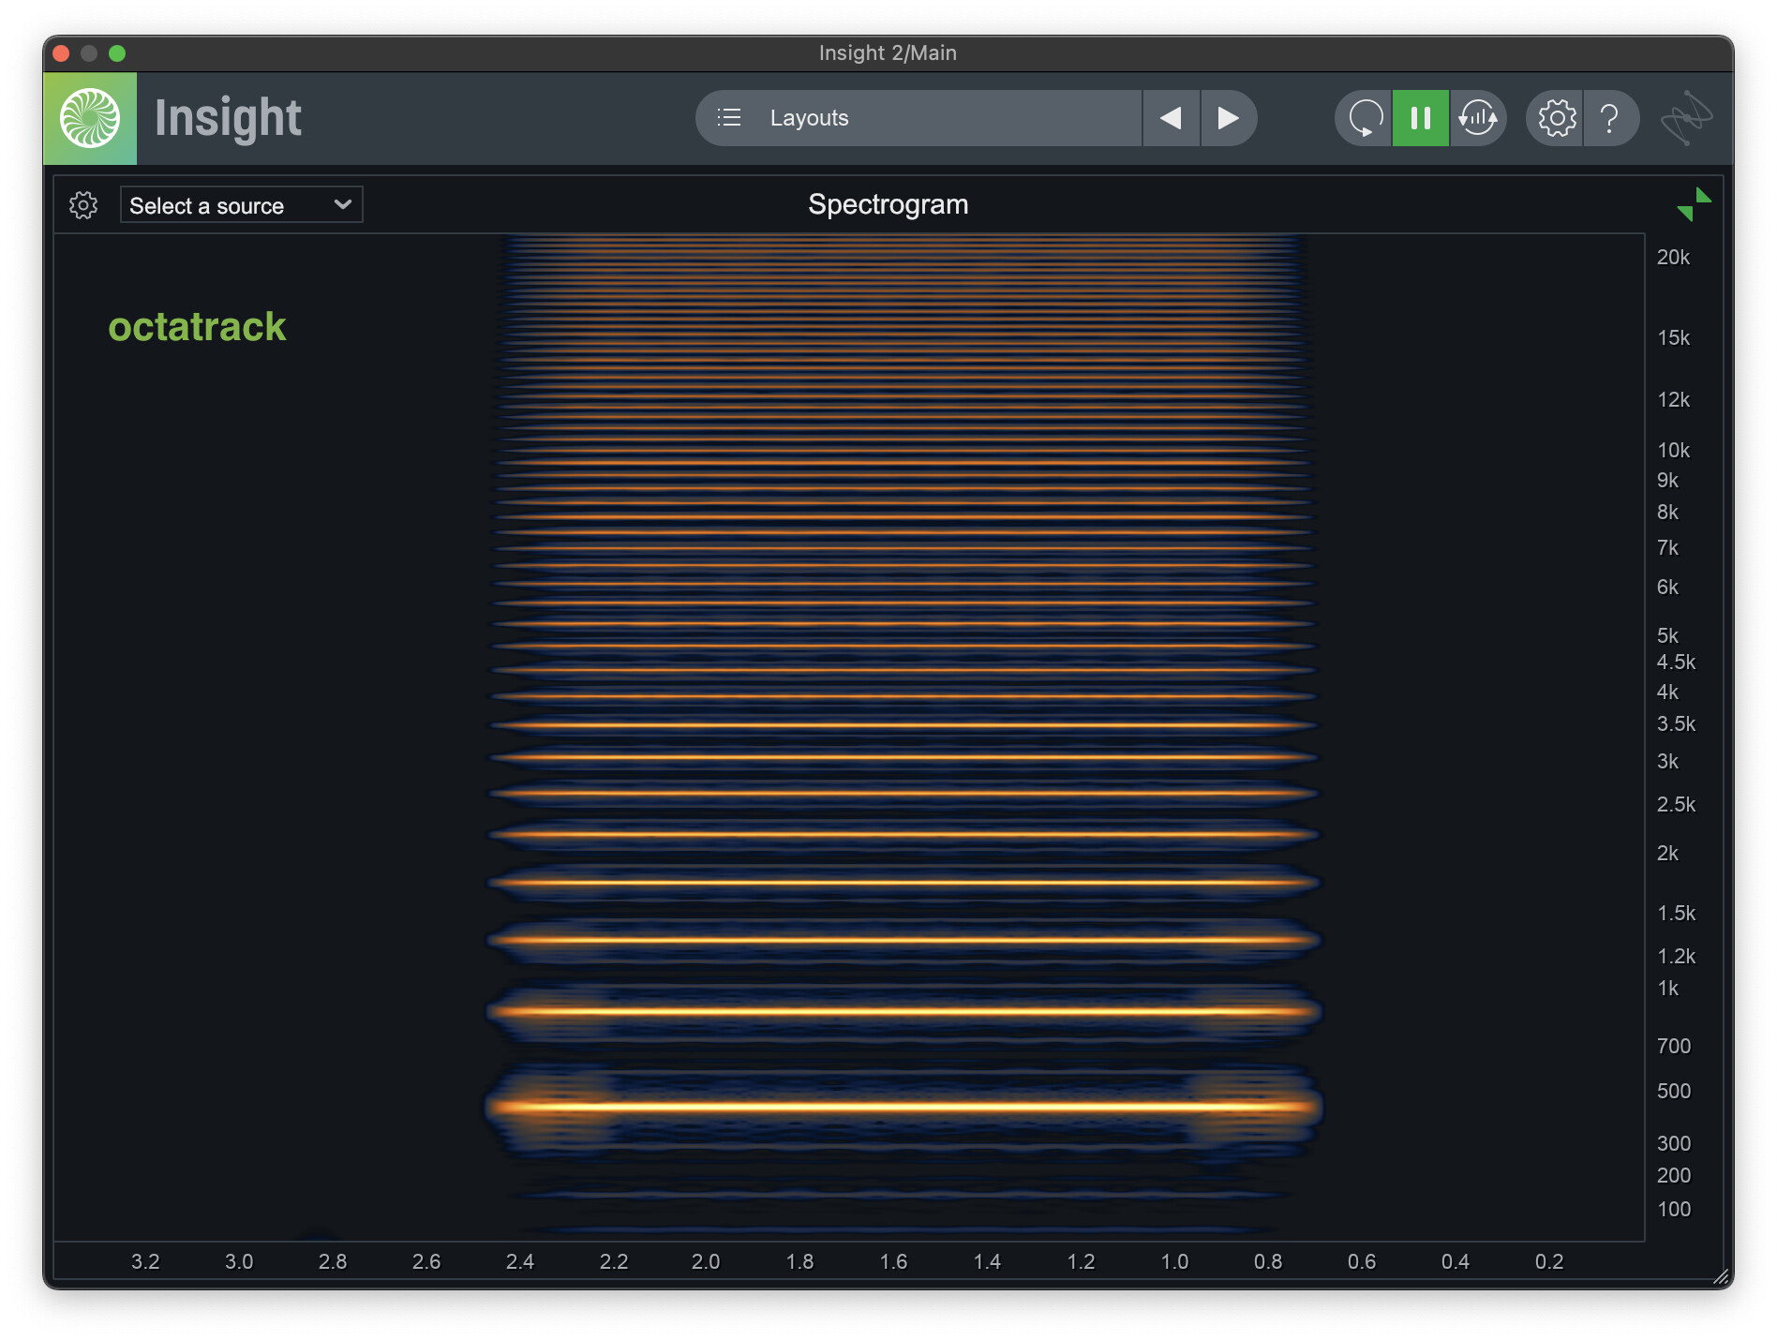
Task: Open the layouts list icon
Action: [x=729, y=118]
